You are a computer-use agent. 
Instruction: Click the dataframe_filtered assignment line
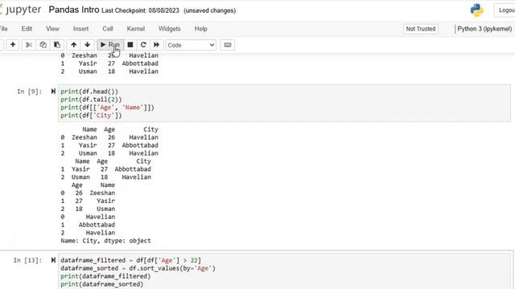point(130,260)
